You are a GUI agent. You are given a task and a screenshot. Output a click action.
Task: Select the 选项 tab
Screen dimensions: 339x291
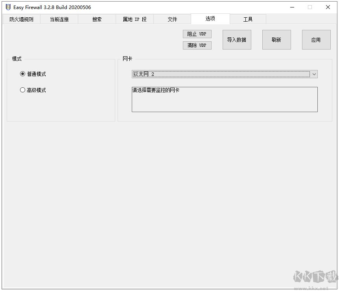210,18
